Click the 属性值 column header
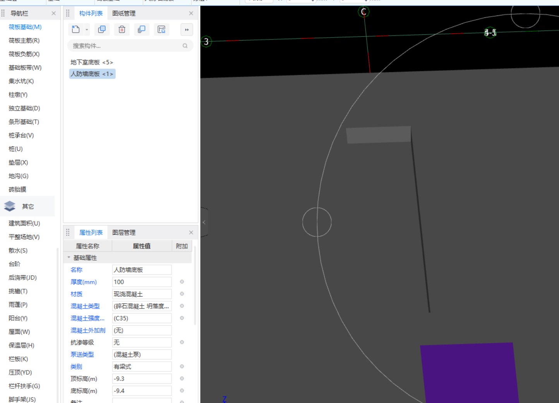This screenshot has height=403, width=559. pos(142,246)
